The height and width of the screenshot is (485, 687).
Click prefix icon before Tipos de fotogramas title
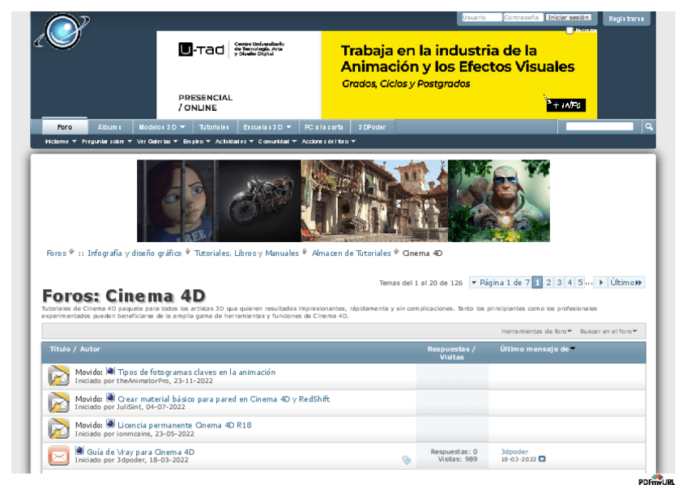110,372
